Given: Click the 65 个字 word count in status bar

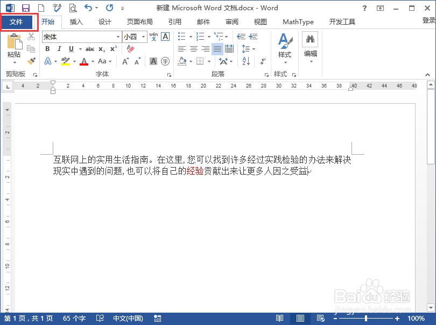Looking at the screenshot, I should click(x=74, y=319).
